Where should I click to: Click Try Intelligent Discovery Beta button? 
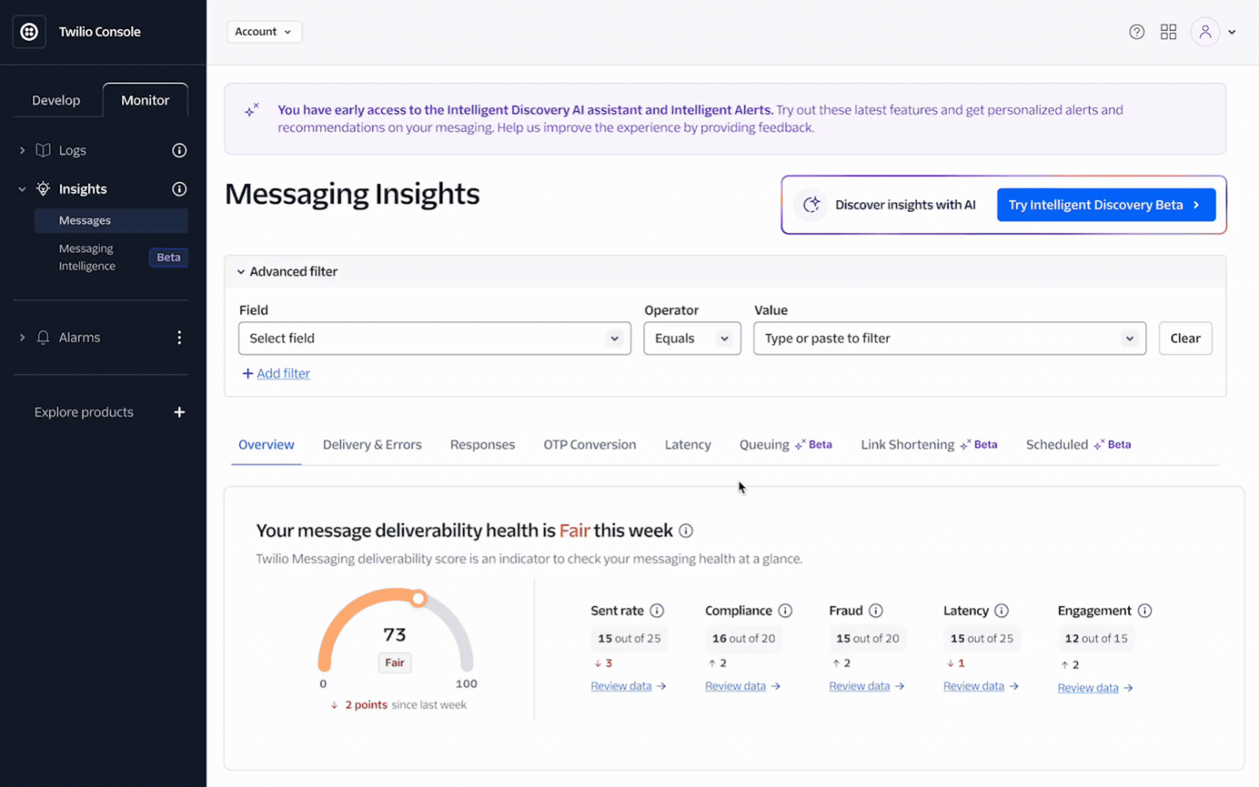(1106, 205)
